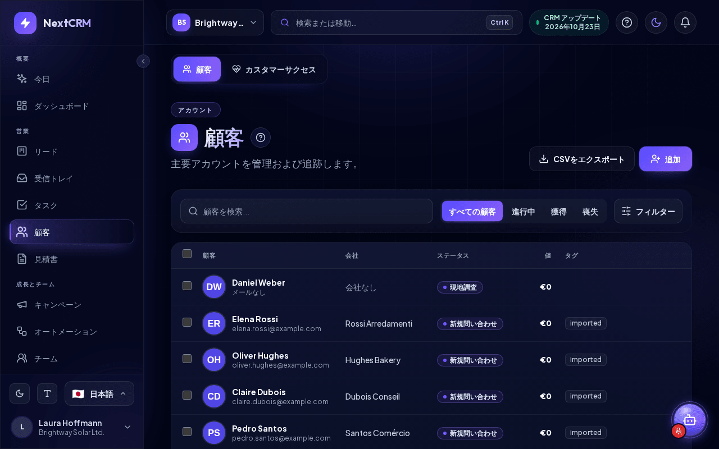Collapse the sidebar with the chevron button
This screenshot has width=719, height=449.
point(143,61)
